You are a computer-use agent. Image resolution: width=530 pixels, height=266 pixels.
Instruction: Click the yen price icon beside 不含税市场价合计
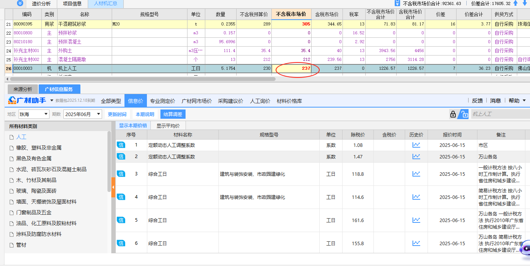(x=397, y=3)
